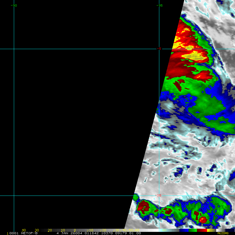Click the McIDAS label in footer
Screen dimensions: 235x235
coord(223,233)
